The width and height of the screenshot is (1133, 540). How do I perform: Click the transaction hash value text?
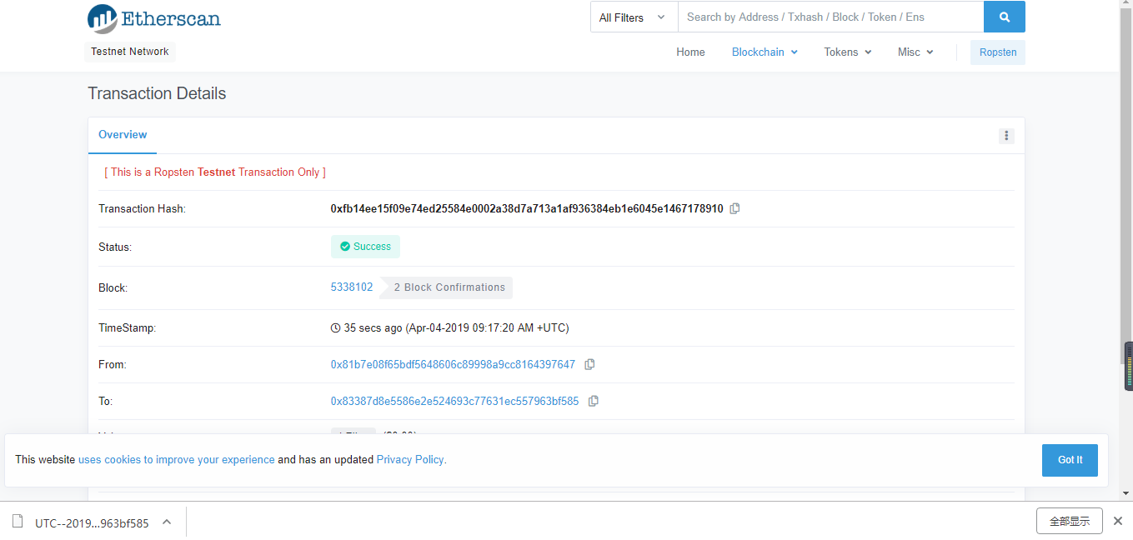coord(527,208)
